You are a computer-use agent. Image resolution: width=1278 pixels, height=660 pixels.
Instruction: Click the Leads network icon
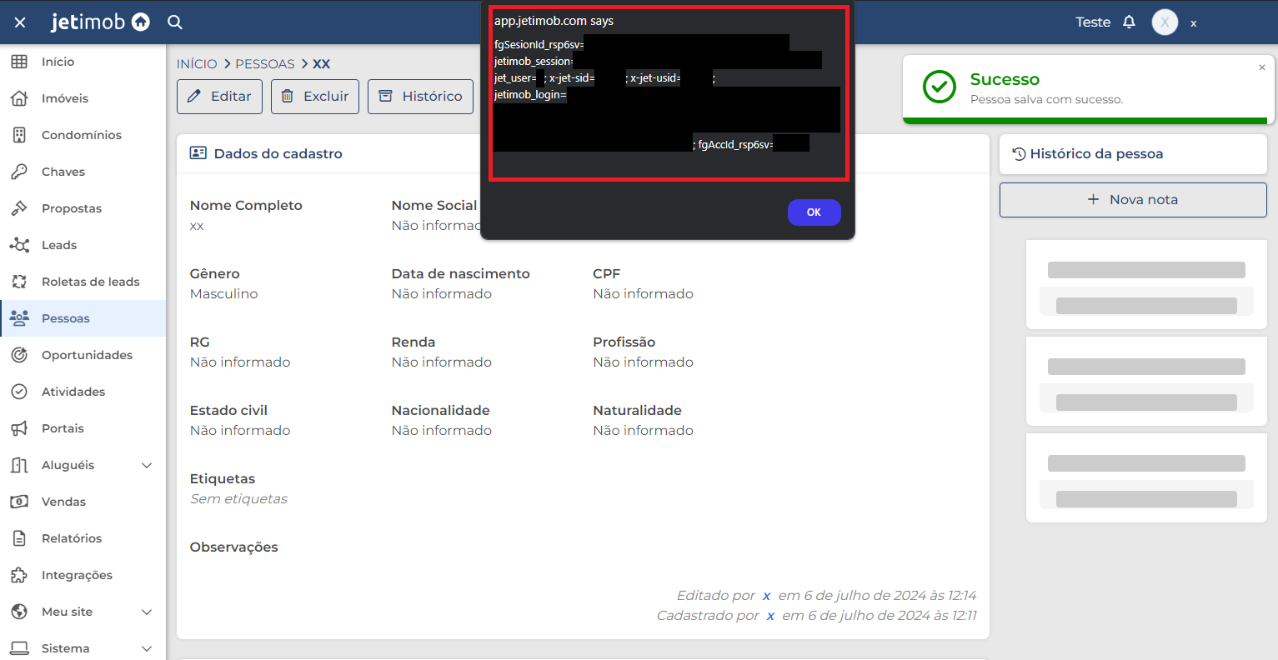[x=19, y=245]
